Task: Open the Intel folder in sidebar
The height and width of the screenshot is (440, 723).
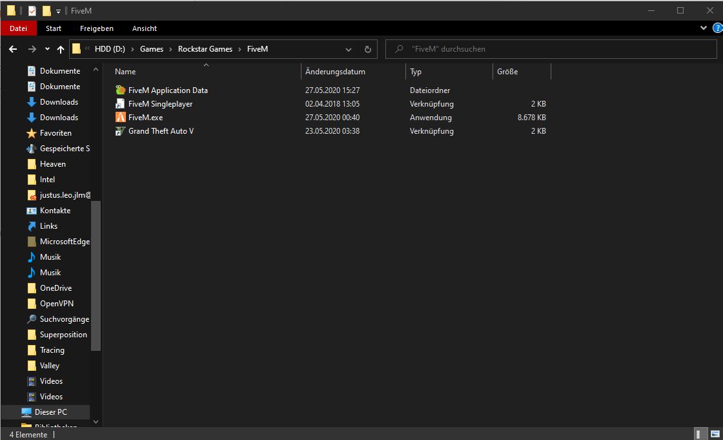Action: pyautogui.click(x=47, y=179)
